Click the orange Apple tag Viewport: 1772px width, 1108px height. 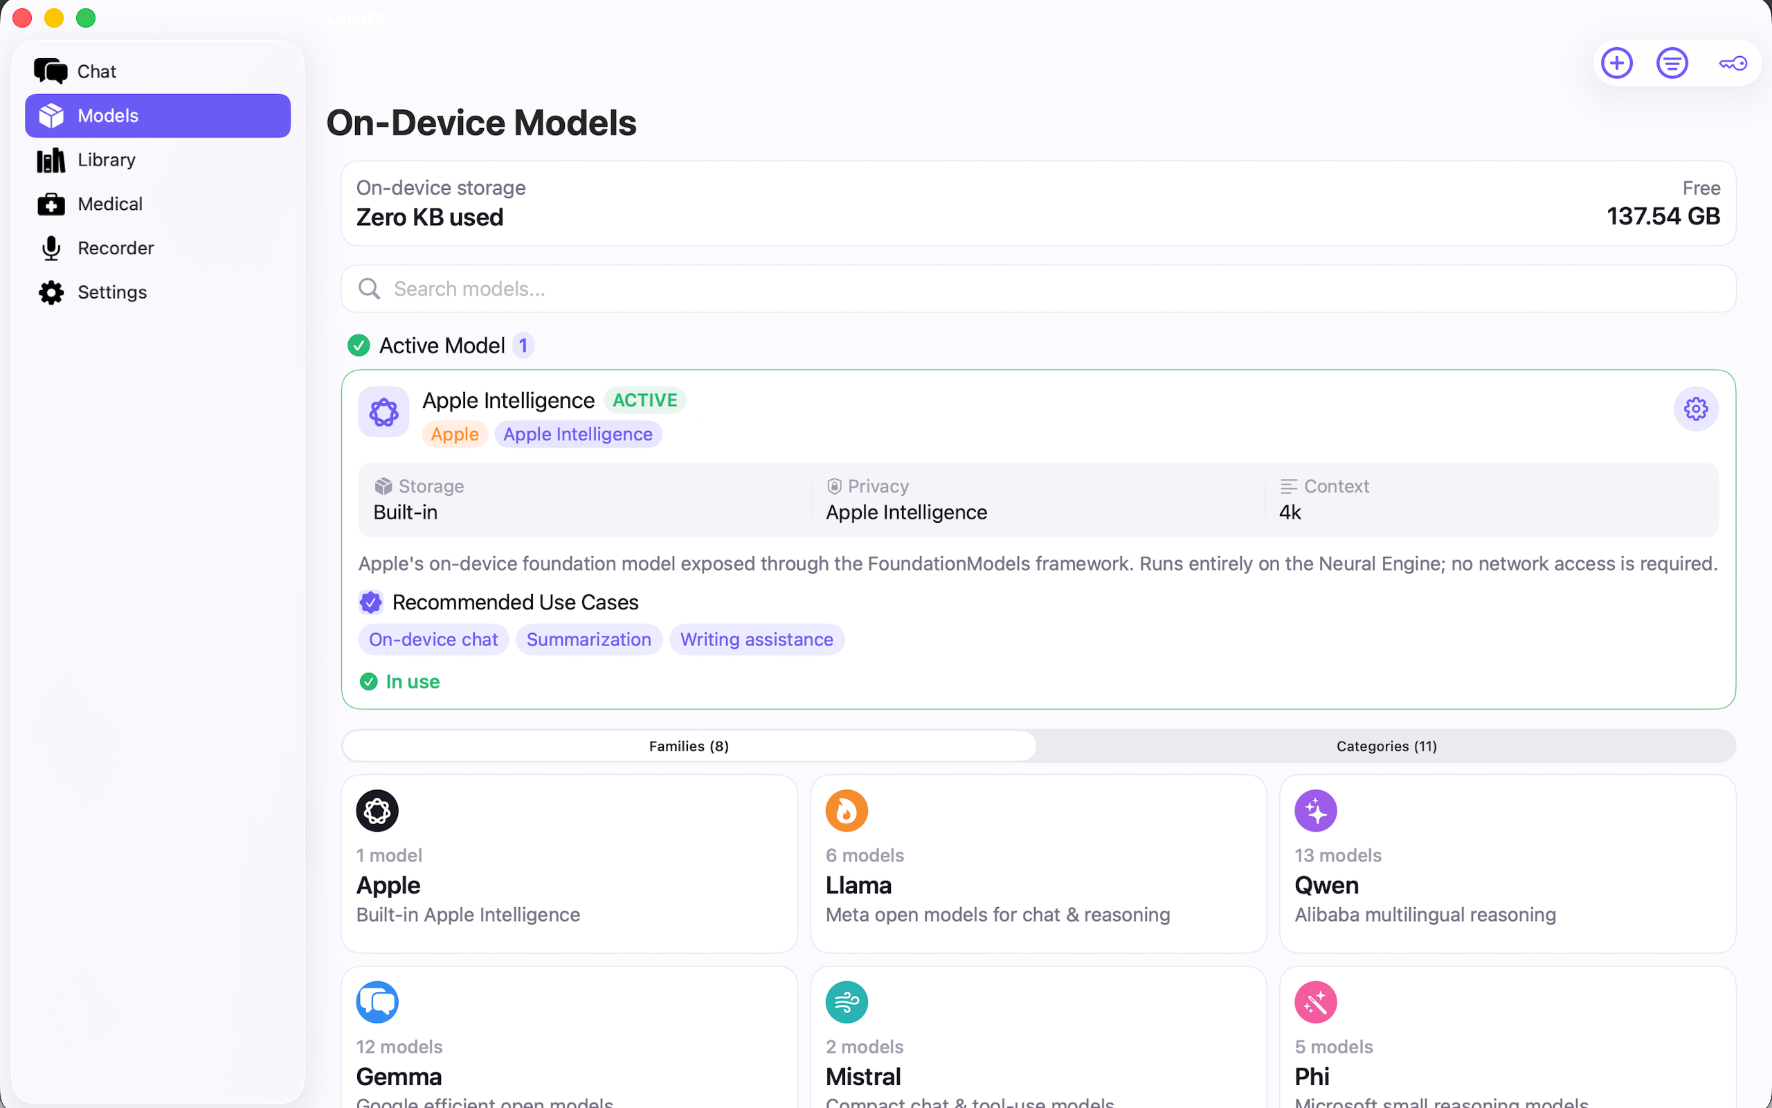(455, 434)
